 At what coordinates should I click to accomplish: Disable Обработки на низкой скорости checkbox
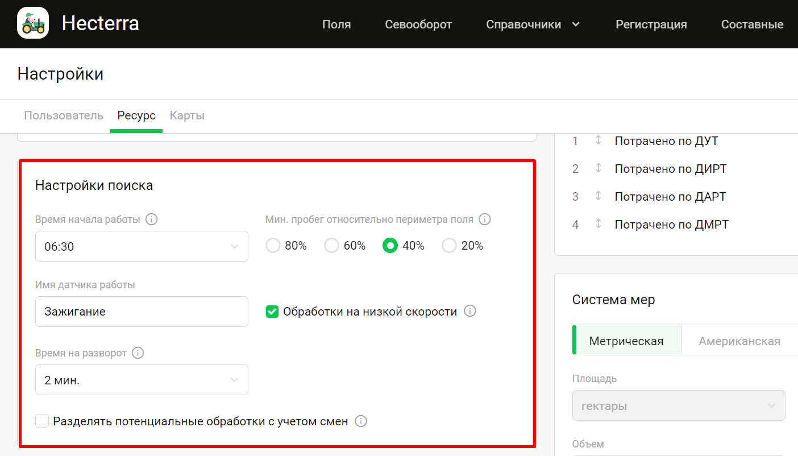(x=272, y=312)
